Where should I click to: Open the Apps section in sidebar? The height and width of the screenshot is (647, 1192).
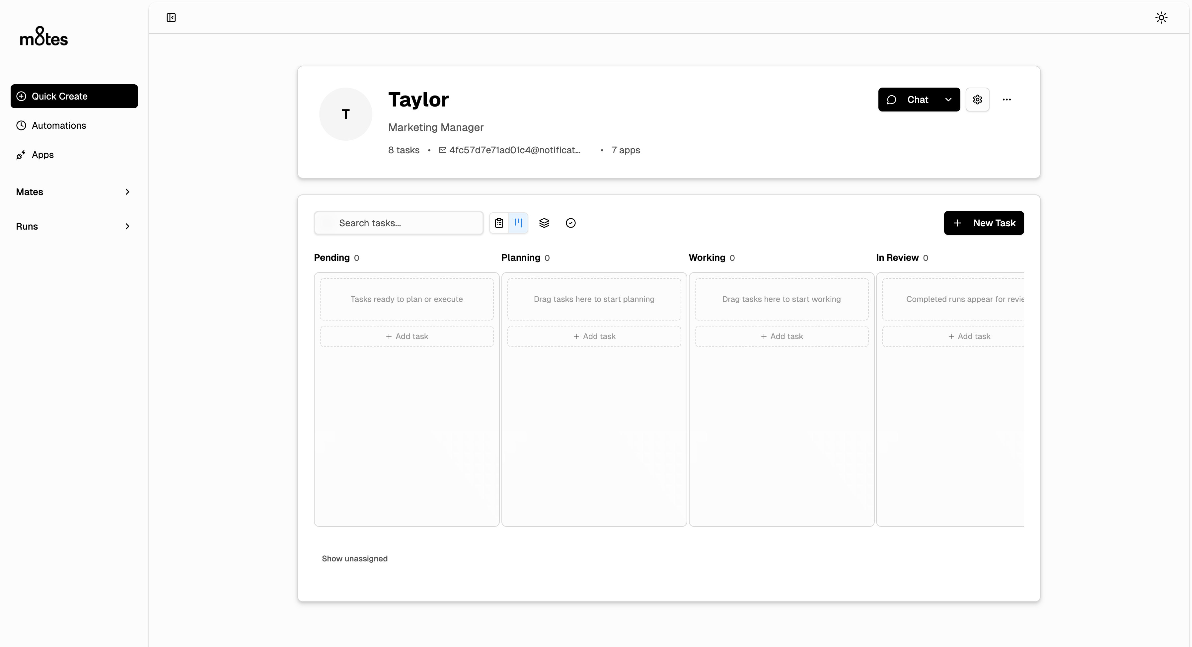tap(42, 155)
